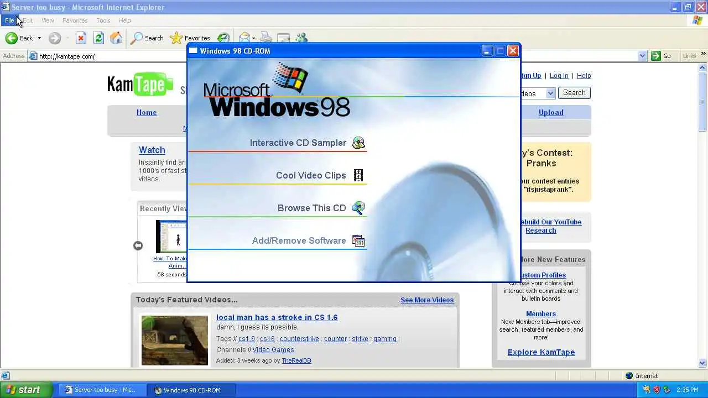Click the KamTape logo
Image resolution: width=708 pixels, height=398 pixels.
(140, 84)
